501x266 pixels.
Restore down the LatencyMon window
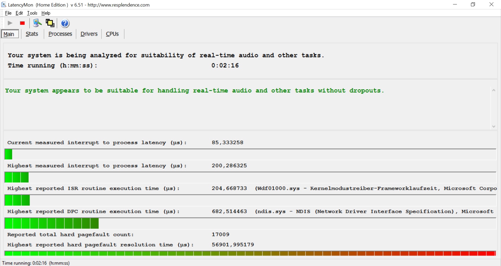pos(473,4)
